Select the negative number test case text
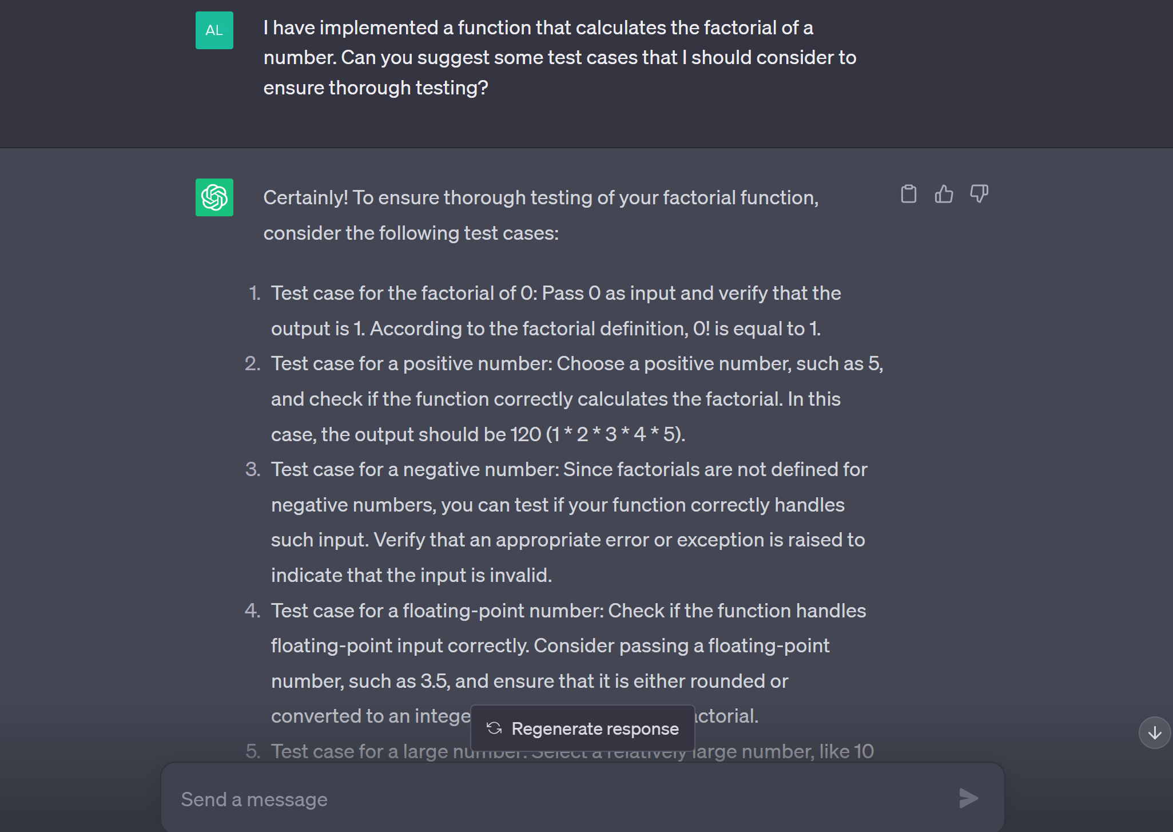The width and height of the screenshot is (1173, 832). tap(569, 522)
